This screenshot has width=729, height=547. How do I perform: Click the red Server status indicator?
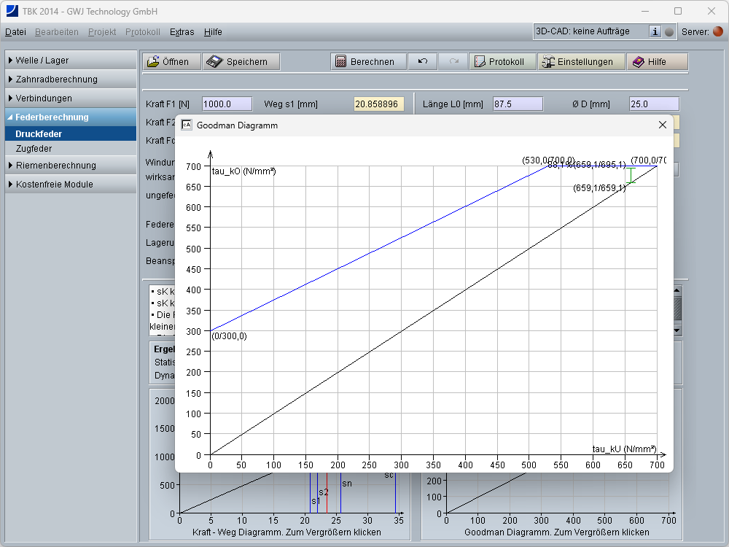tap(718, 32)
